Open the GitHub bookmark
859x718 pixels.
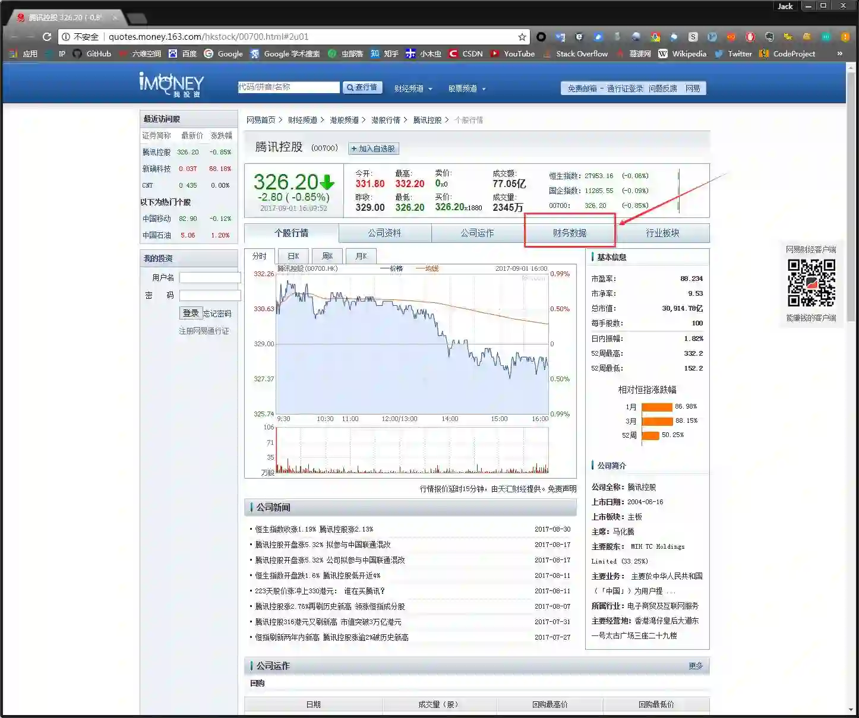(92, 53)
